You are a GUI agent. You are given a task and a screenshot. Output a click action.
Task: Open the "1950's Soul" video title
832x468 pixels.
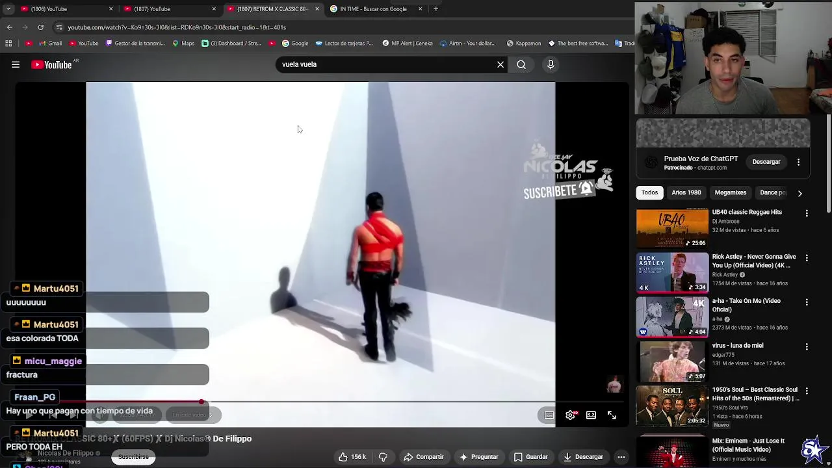pyautogui.click(x=755, y=394)
